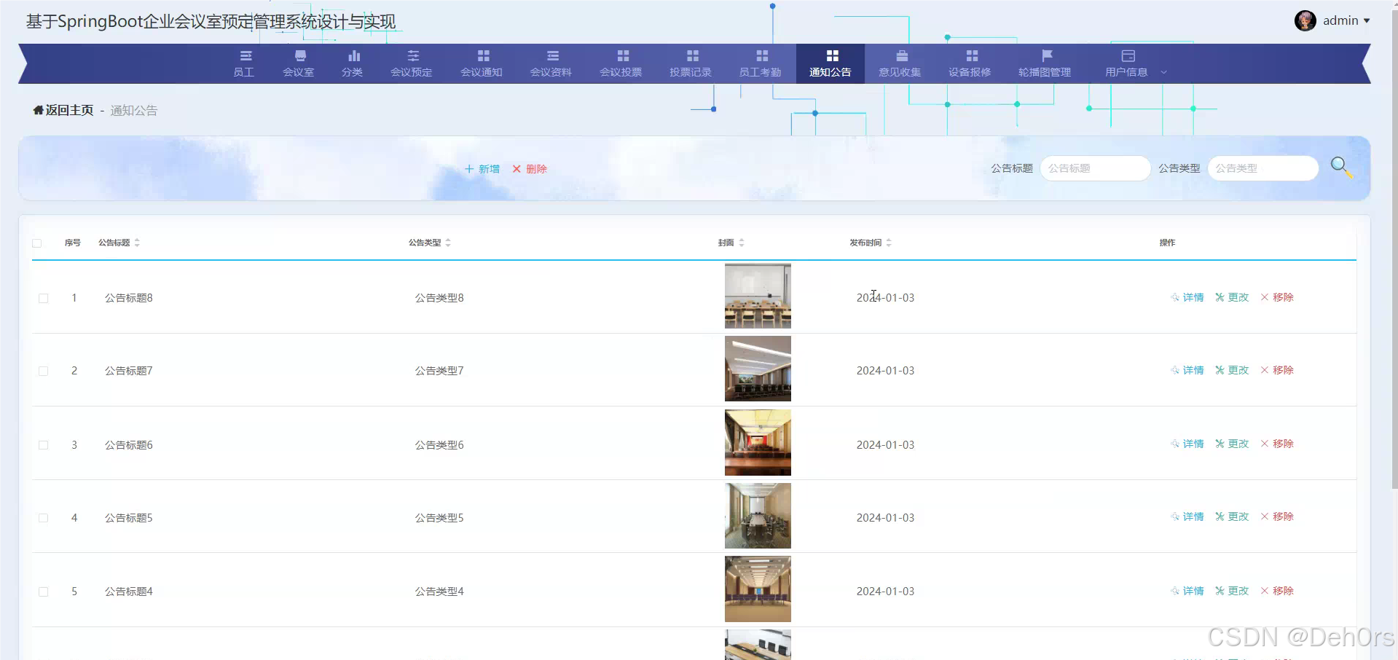
Task: Expand the 用户信息 dropdown chevron
Action: (x=1163, y=72)
